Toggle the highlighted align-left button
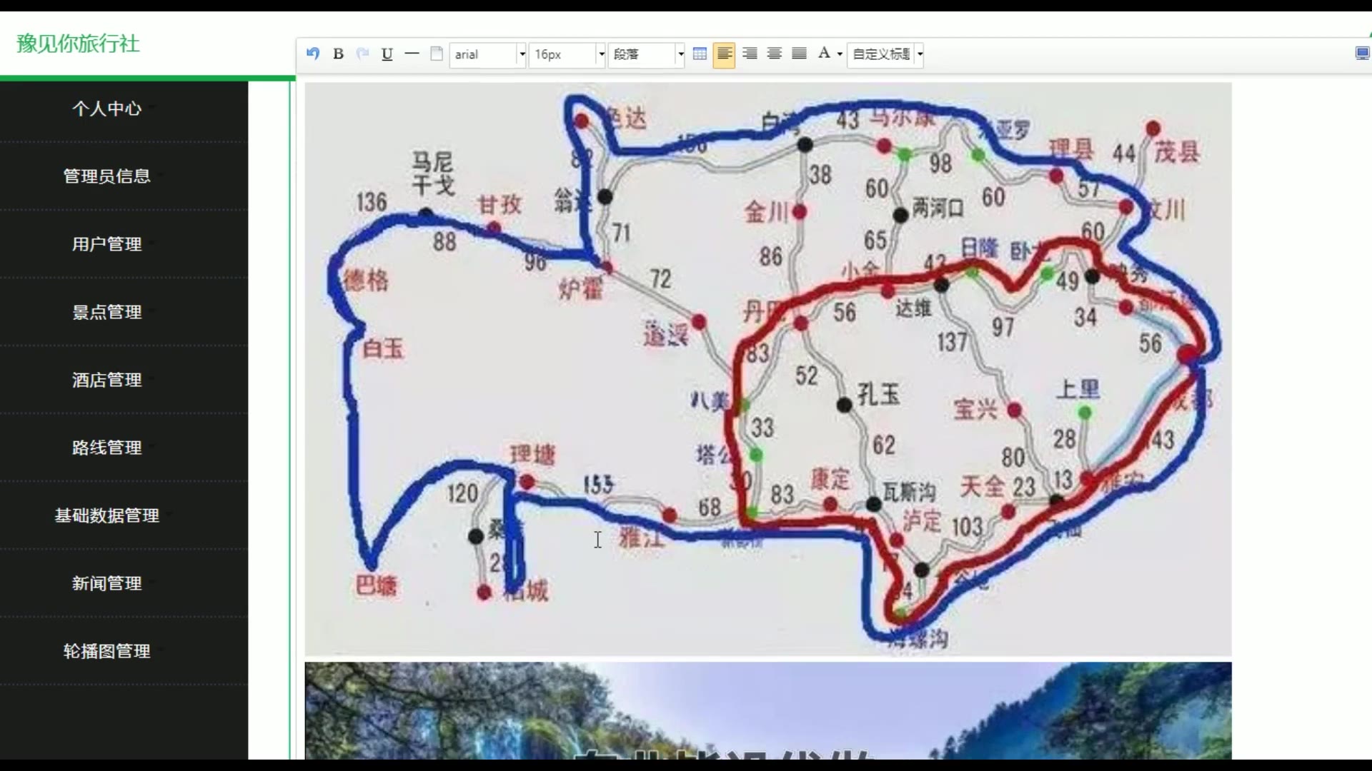The width and height of the screenshot is (1372, 771). [x=724, y=54]
